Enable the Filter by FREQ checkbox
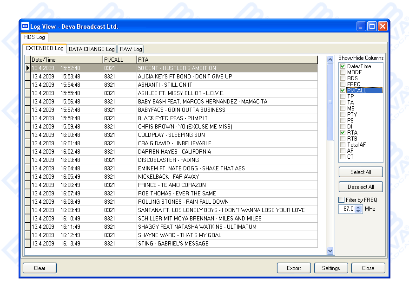Viewport: 409px width, 297px height. [x=342, y=200]
